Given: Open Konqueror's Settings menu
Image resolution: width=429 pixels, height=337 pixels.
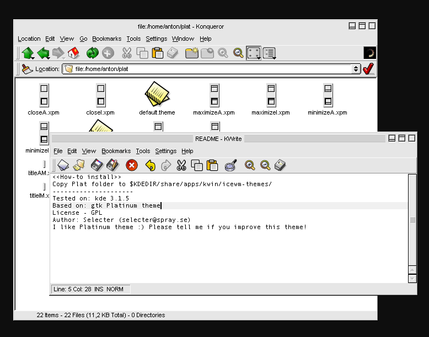Looking at the screenshot, I should (x=156, y=39).
